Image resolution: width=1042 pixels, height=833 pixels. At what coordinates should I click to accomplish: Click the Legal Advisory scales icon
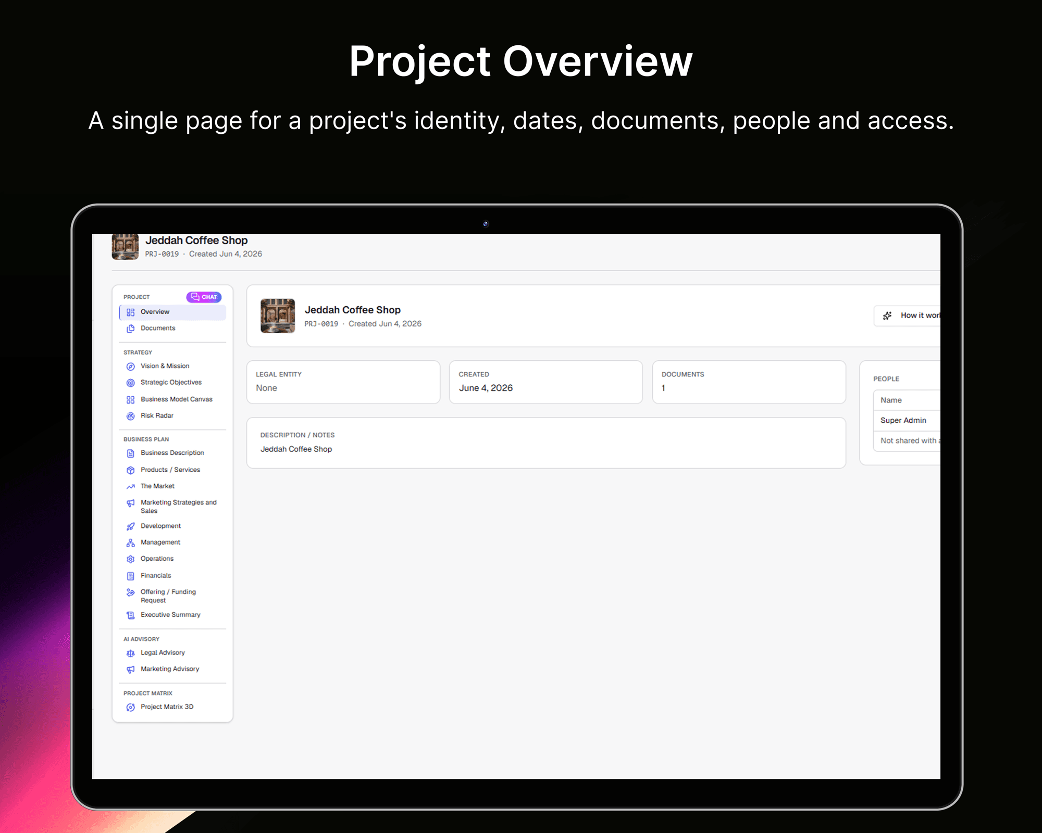click(x=130, y=653)
